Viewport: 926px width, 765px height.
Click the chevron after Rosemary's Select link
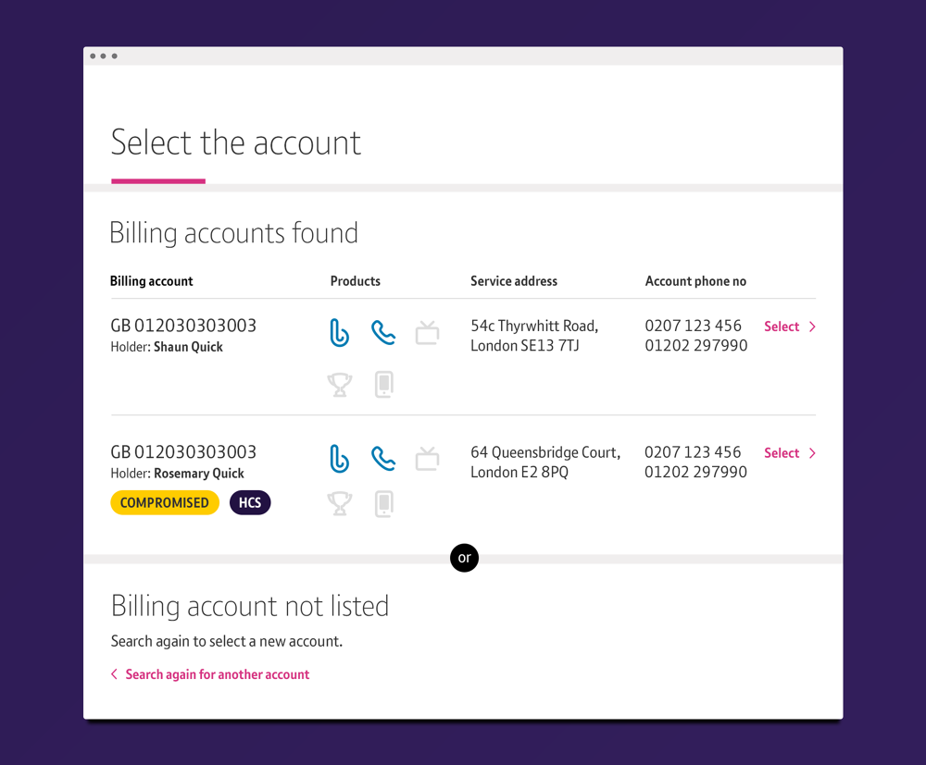click(812, 453)
